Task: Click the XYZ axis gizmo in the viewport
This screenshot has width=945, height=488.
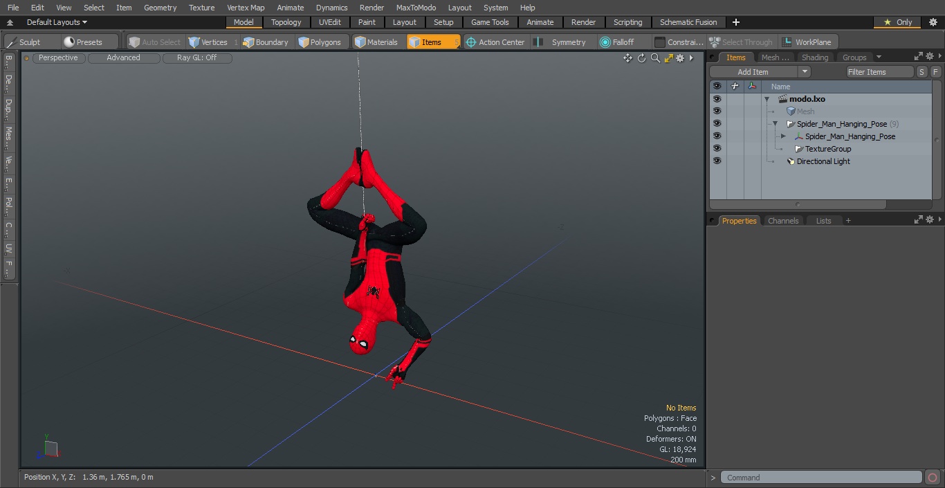Action: [47, 447]
